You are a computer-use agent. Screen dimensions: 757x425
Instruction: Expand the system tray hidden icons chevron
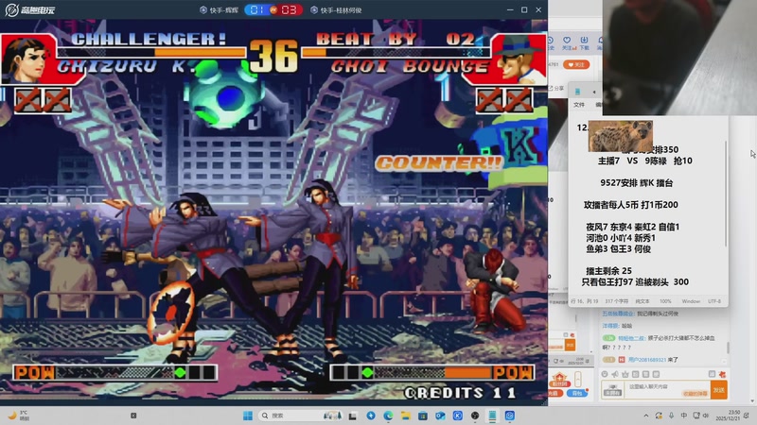coord(646,416)
